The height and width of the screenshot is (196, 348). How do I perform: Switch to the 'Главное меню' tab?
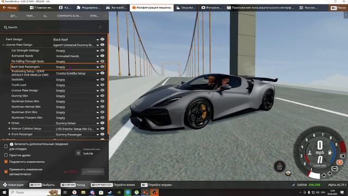pos(42,8)
